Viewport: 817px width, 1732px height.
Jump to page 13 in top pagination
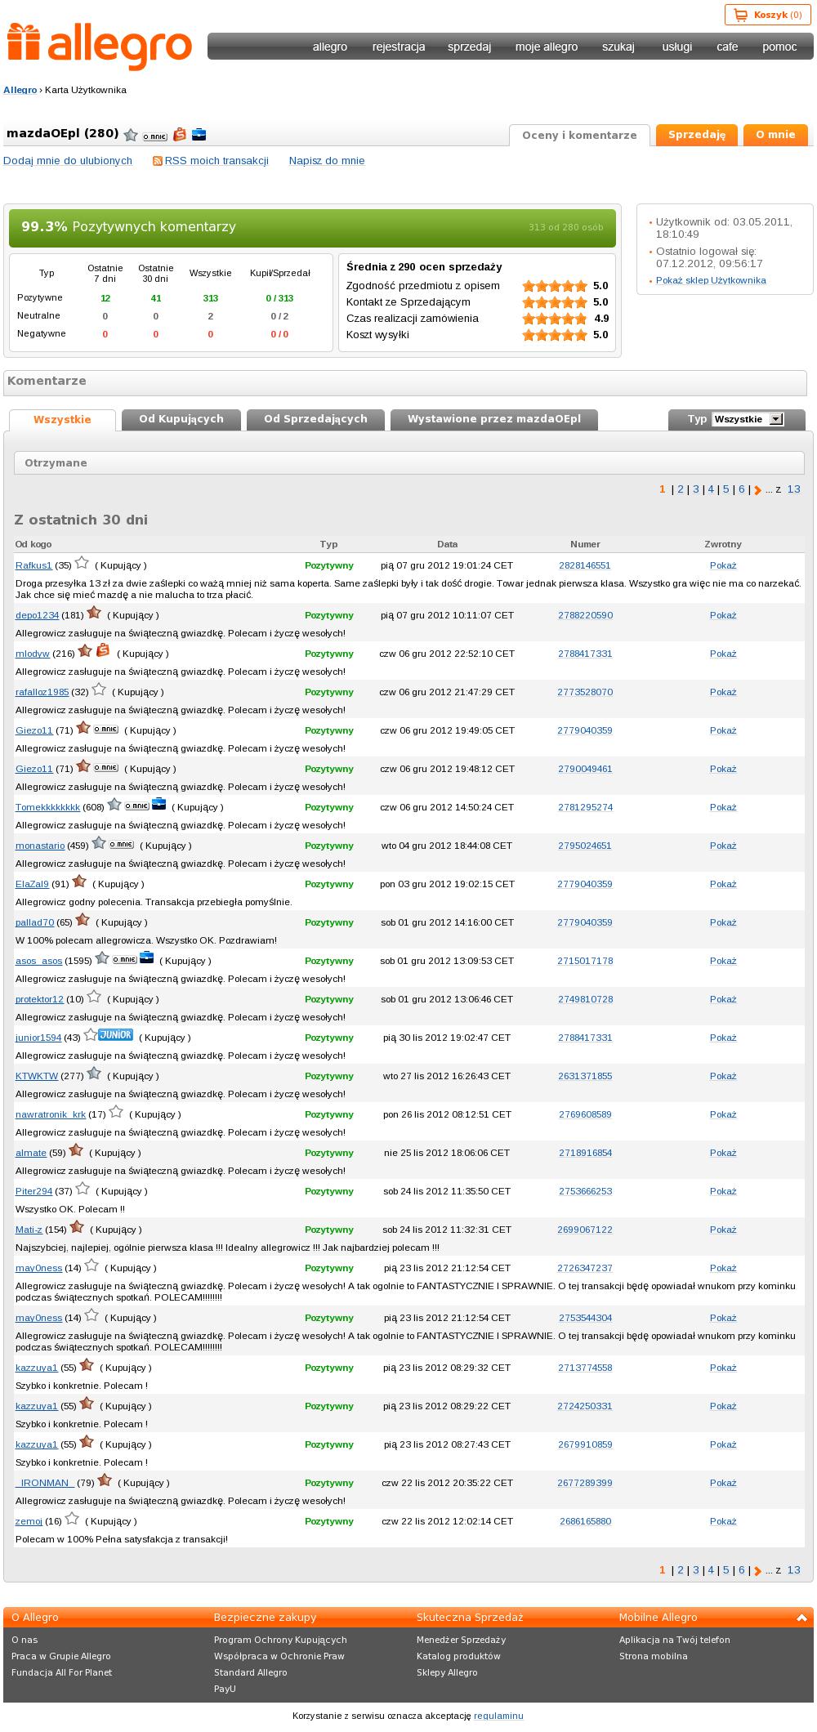[793, 489]
